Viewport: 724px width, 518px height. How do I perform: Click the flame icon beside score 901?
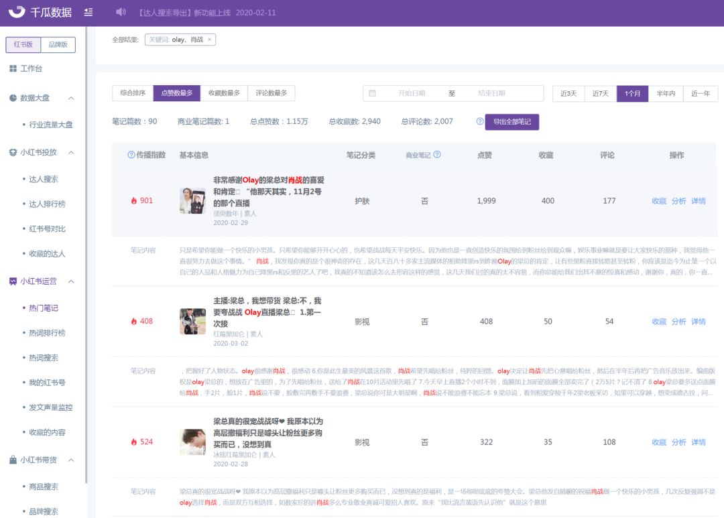tap(134, 200)
